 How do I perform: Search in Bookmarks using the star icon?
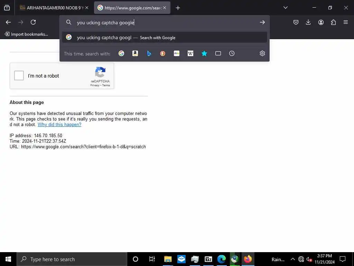tap(204, 53)
